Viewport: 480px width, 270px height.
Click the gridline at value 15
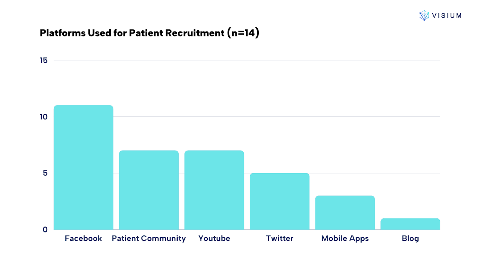247,60
